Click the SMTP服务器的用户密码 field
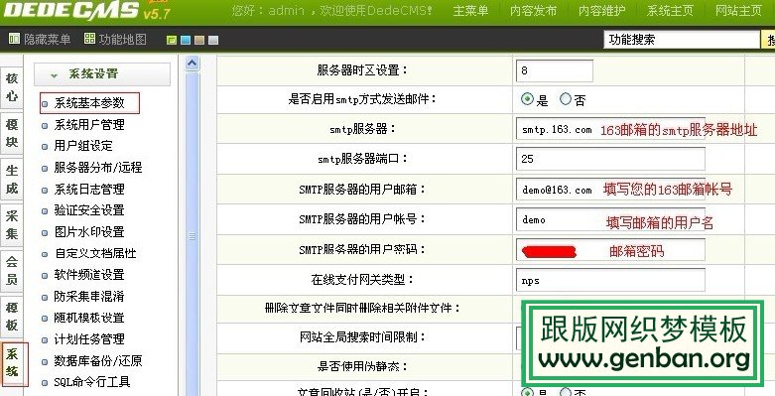The image size is (775, 396). 610,249
